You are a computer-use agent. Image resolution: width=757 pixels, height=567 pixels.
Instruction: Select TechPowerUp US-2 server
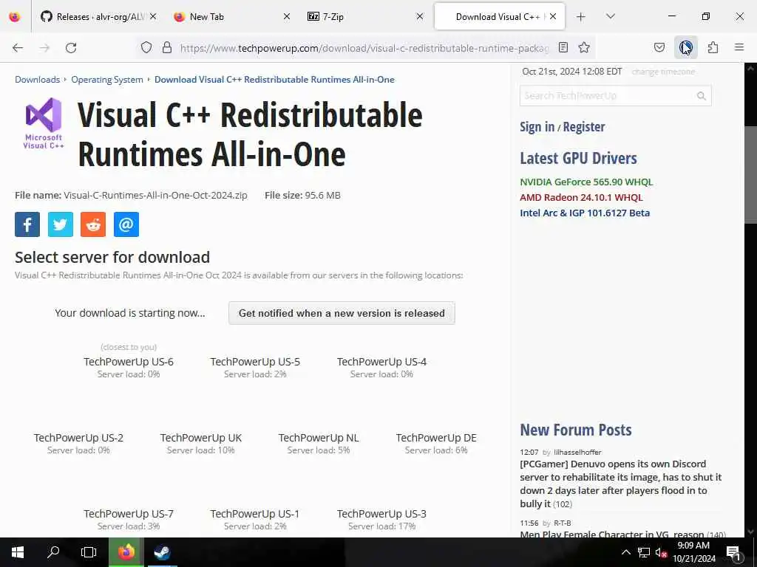pos(78,443)
